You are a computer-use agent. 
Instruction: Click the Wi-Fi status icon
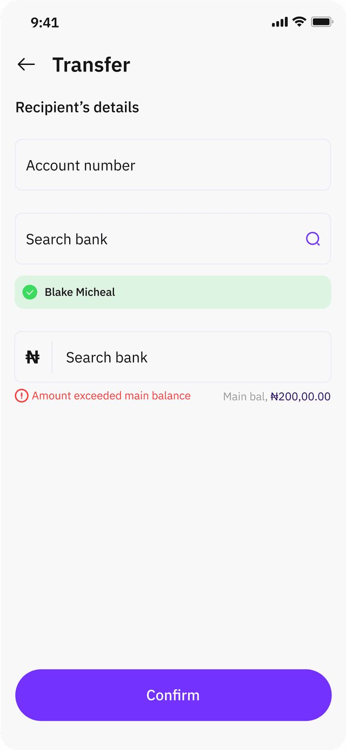click(x=299, y=22)
